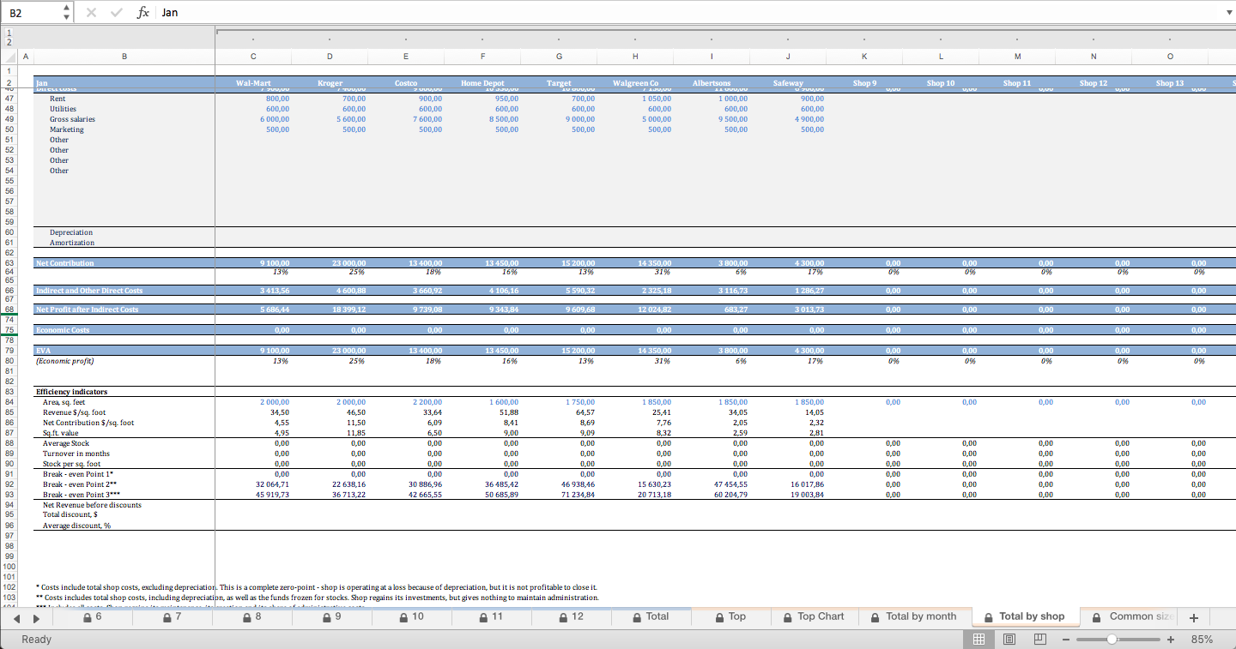
Task: Click Target Gross salaries value 9 000,00
Action: [579, 119]
